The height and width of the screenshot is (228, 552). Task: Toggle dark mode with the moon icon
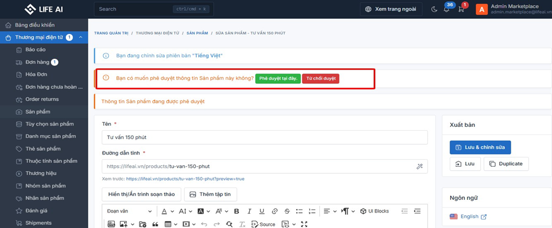click(434, 9)
